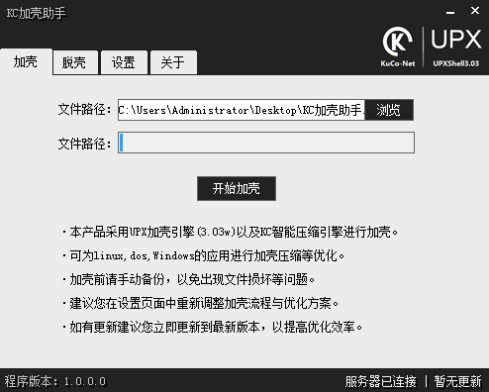
Task: Click the note about 设置页面 optimization
Action: (x=200, y=303)
